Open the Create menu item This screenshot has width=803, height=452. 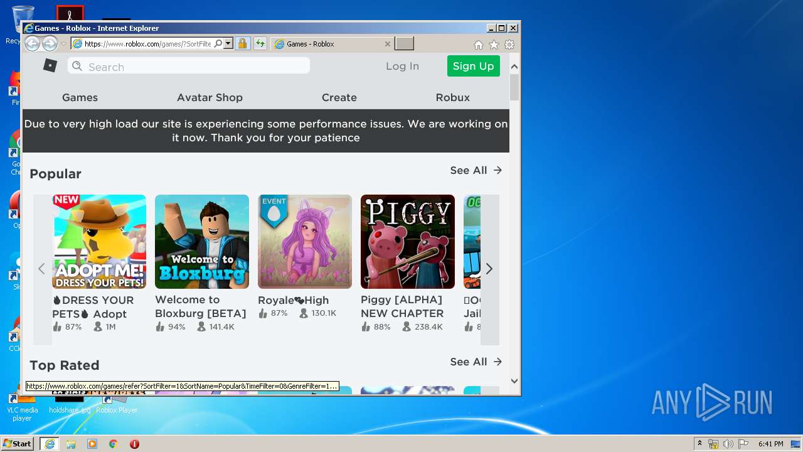(339, 97)
